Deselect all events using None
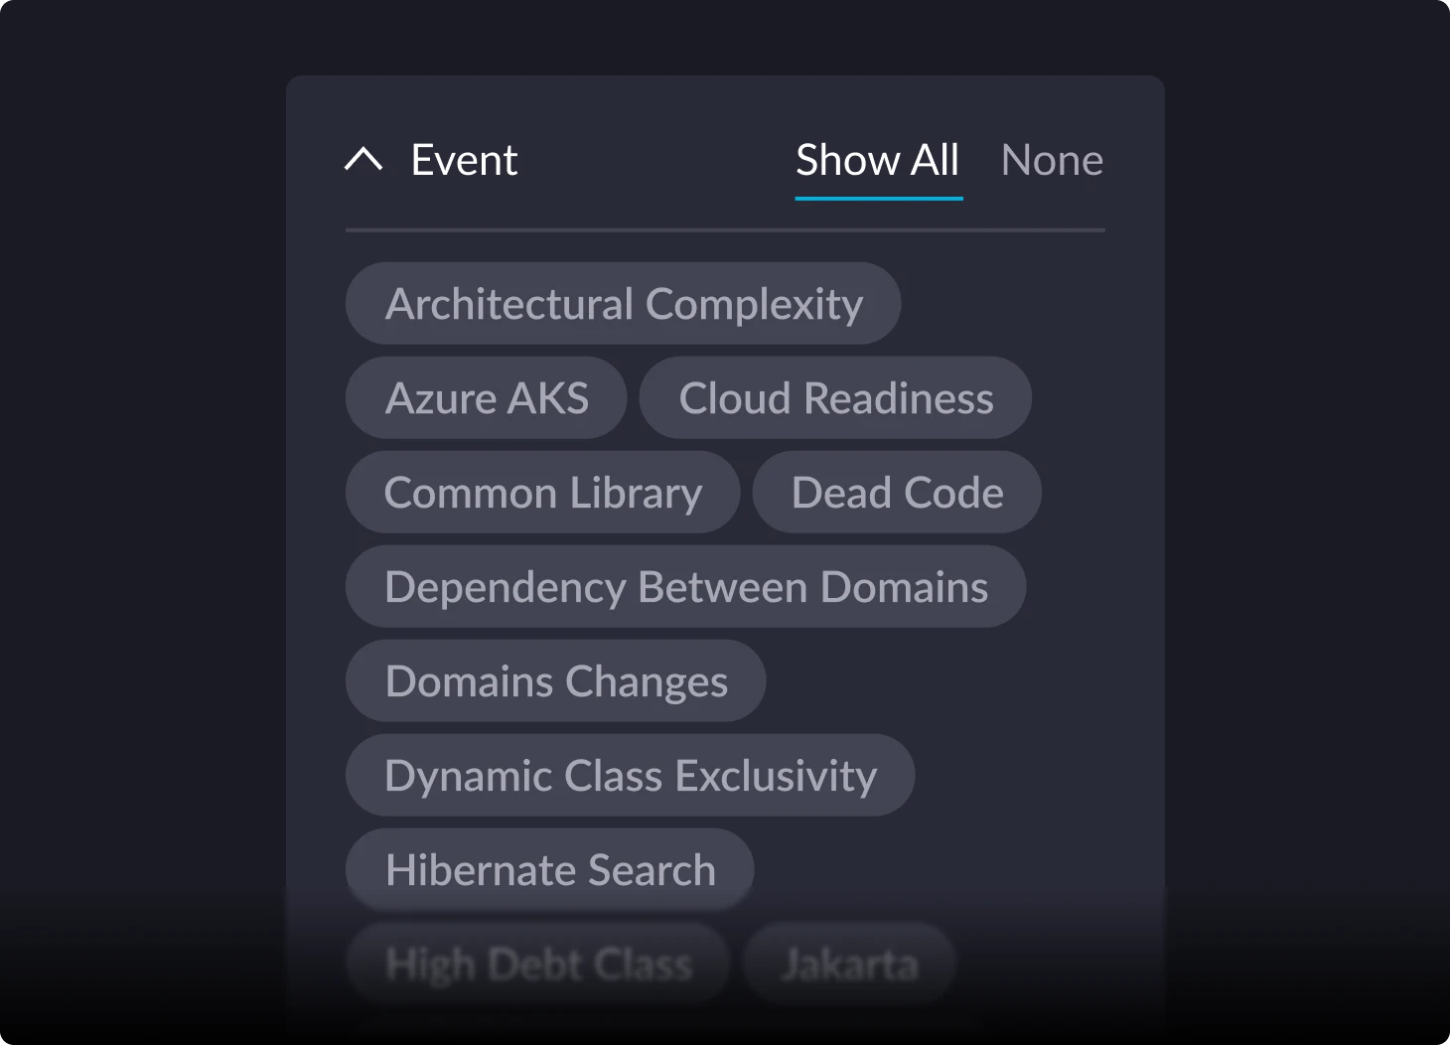 (1052, 161)
